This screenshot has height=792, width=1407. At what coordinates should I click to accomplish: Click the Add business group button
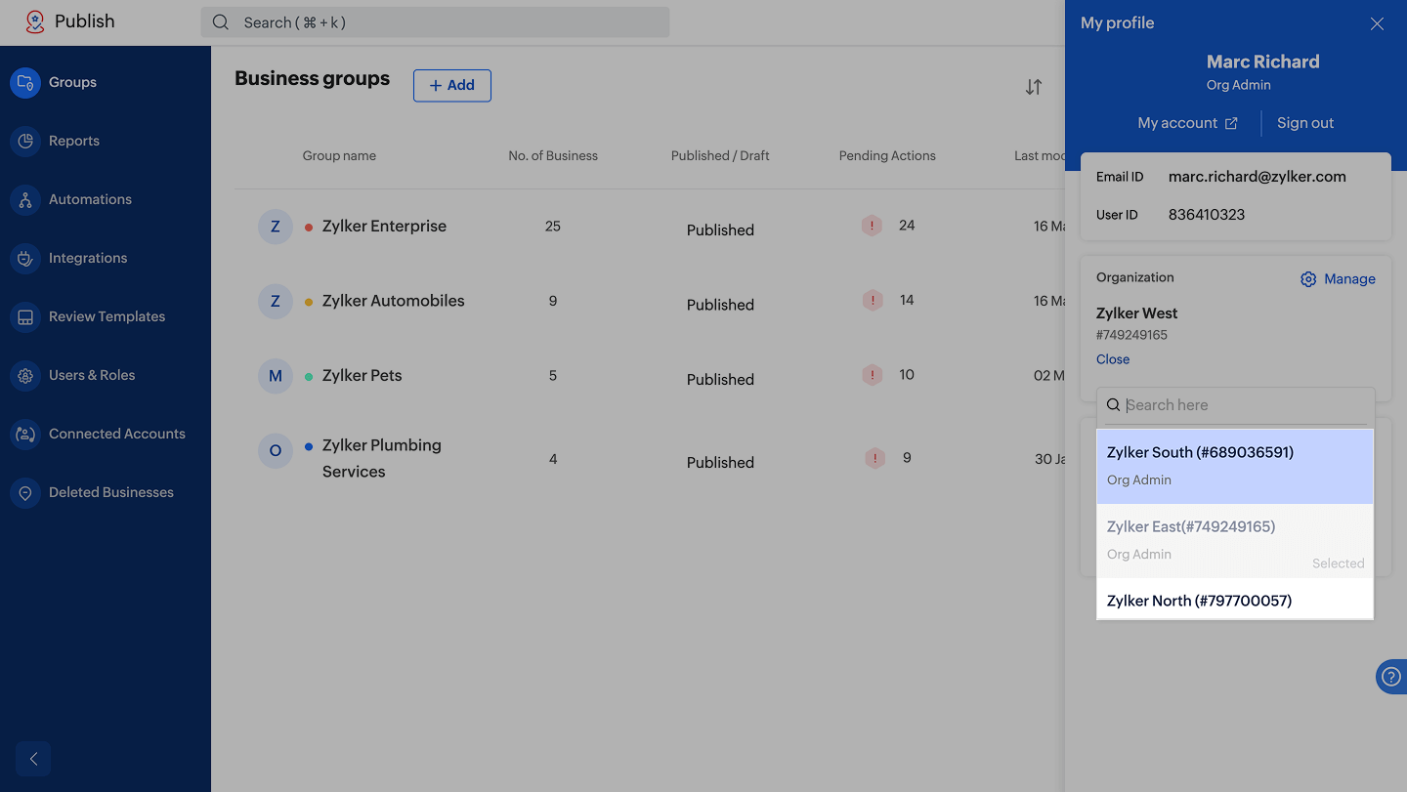click(451, 85)
